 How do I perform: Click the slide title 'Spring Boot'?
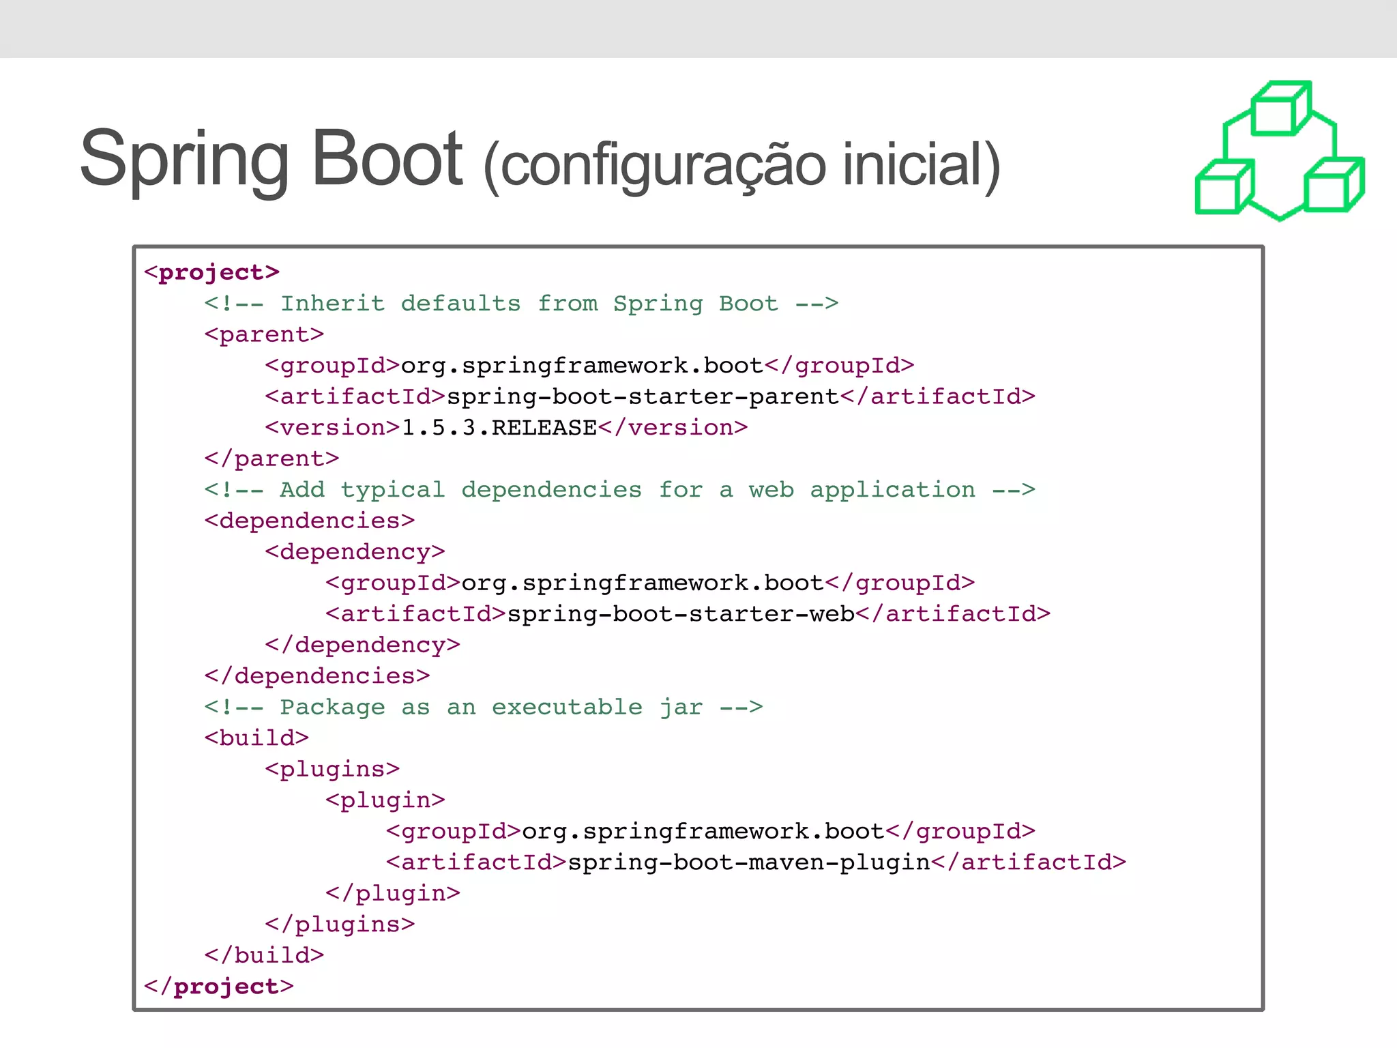coord(271,161)
